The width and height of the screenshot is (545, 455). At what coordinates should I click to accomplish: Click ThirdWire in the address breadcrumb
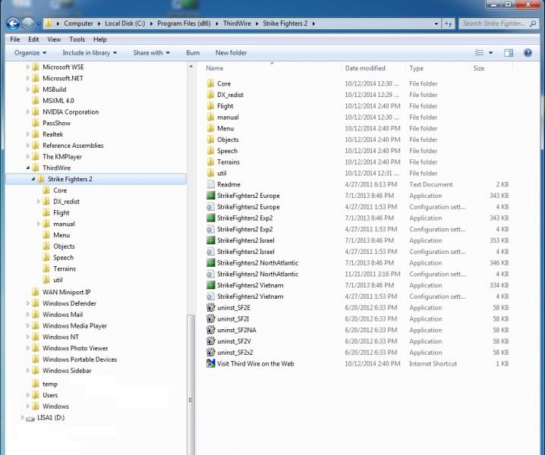point(237,24)
